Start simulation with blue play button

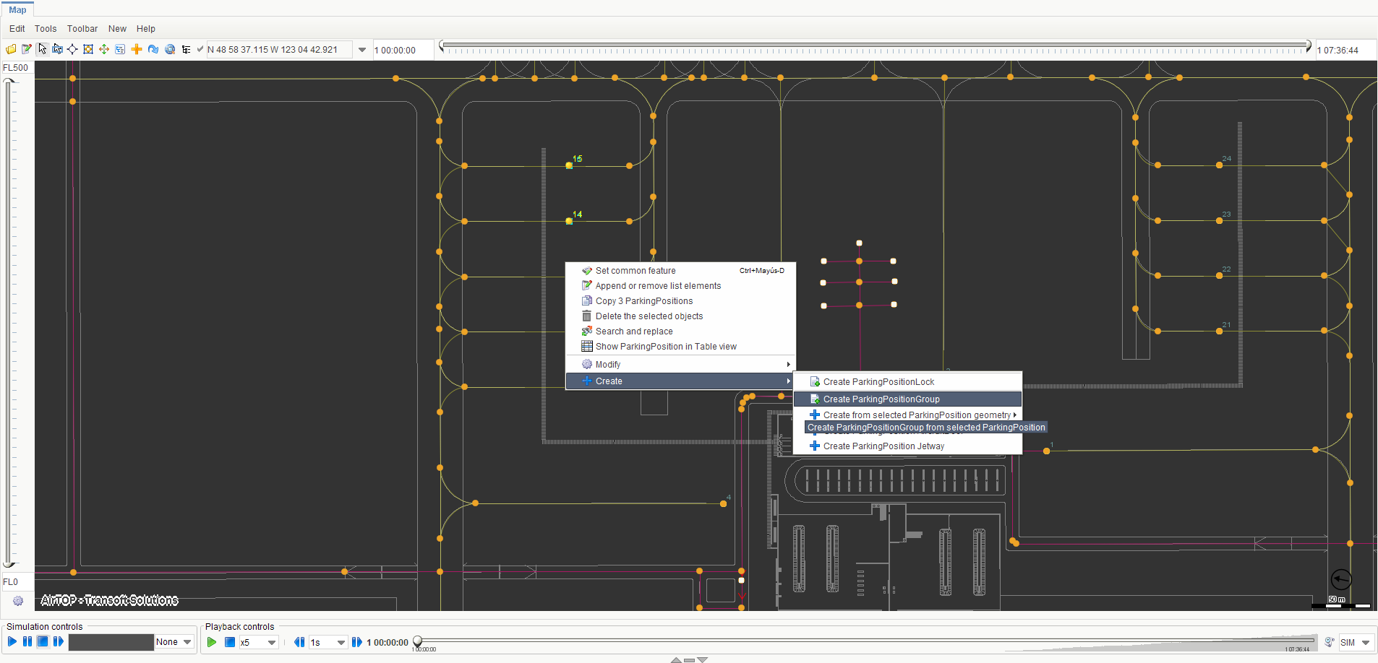pos(12,641)
